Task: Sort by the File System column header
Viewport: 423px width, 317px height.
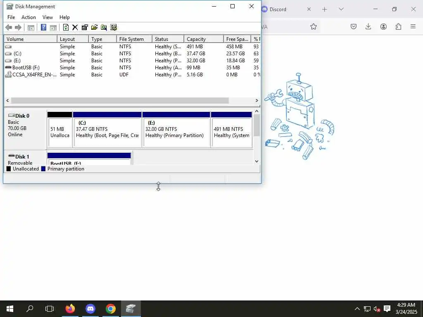Action: pyautogui.click(x=134, y=39)
